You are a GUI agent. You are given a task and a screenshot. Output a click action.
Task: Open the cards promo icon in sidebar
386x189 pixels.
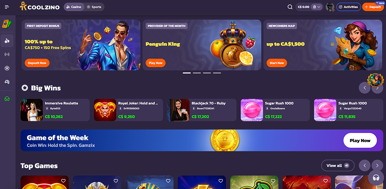[7, 24]
